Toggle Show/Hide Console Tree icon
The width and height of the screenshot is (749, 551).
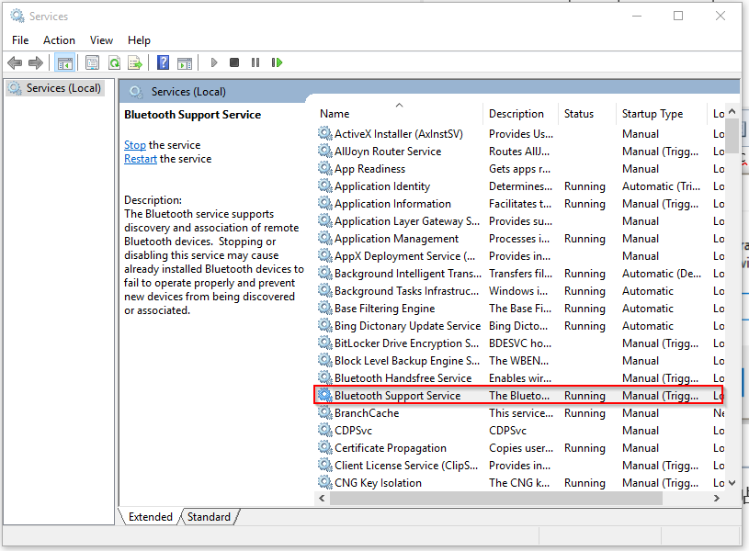[x=64, y=62]
